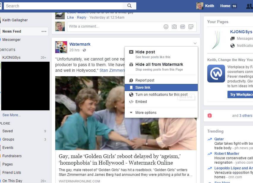Collapse the Watermark post options chevron
The image size is (253, 183).
click(195, 43)
